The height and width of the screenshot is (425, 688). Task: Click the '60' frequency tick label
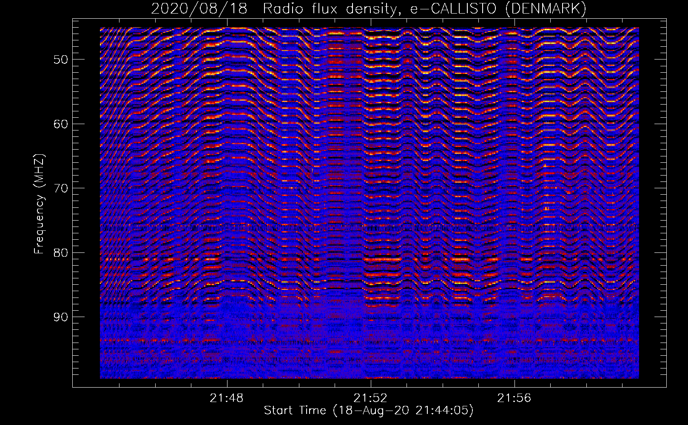click(60, 124)
